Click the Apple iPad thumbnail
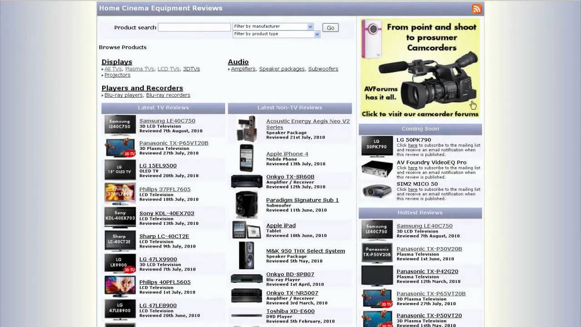 click(x=247, y=230)
